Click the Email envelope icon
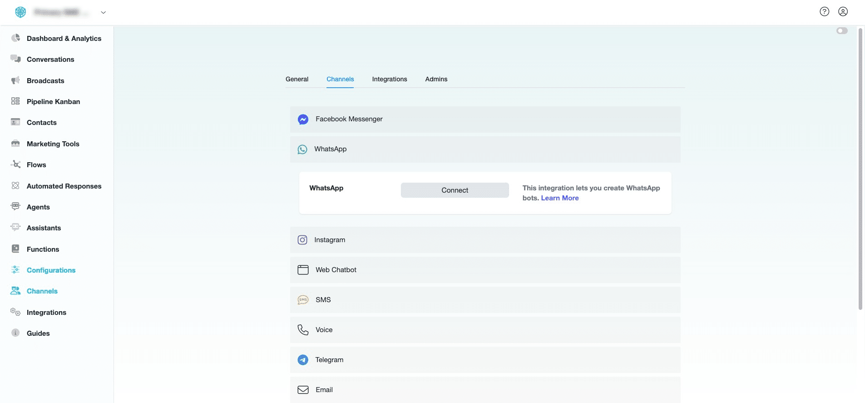Image resolution: width=865 pixels, height=403 pixels. click(303, 390)
